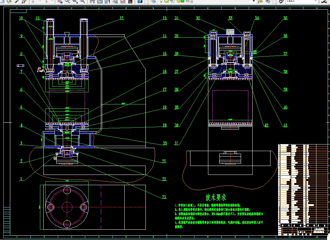This screenshot has width=330, height=240.
Task: Select part callout number 22
Action: [164, 179]
